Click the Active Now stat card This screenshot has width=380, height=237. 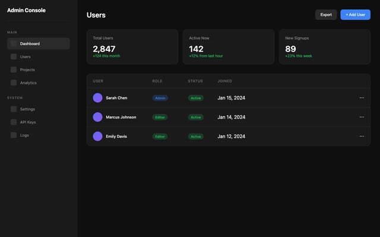point(229,47)
